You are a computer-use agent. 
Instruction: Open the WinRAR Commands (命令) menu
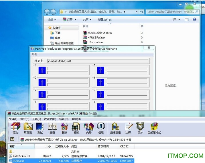25,119
